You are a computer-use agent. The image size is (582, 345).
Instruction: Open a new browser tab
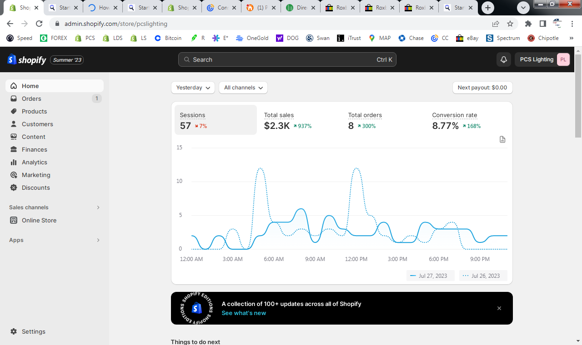point(488,8)
